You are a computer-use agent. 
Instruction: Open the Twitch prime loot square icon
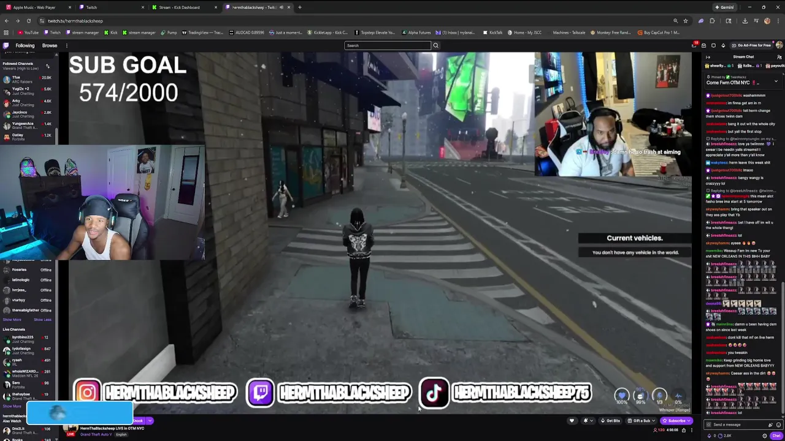(713, 45)
